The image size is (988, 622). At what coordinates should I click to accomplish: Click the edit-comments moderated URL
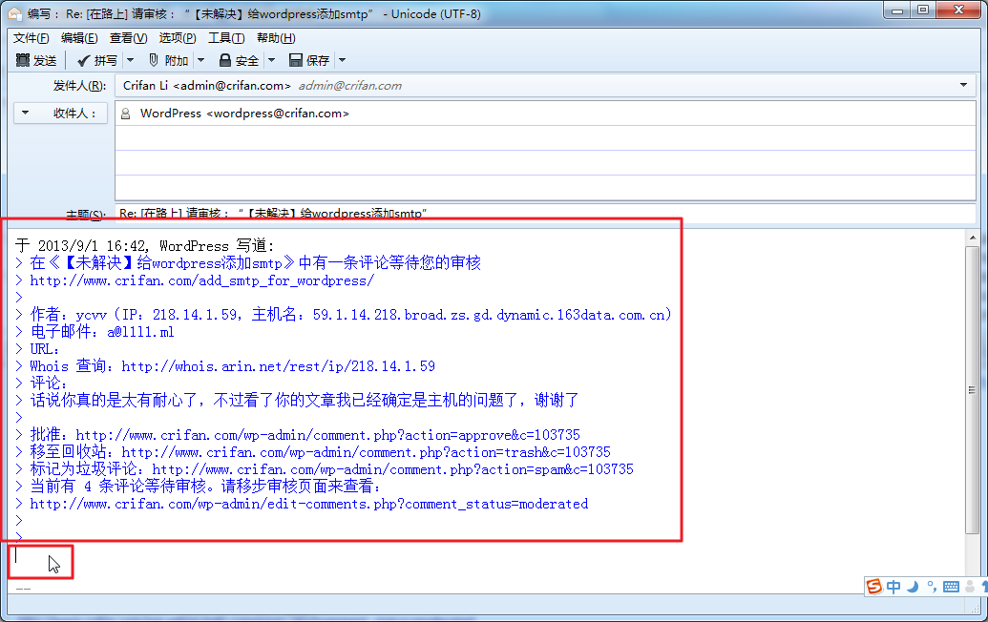308,504
